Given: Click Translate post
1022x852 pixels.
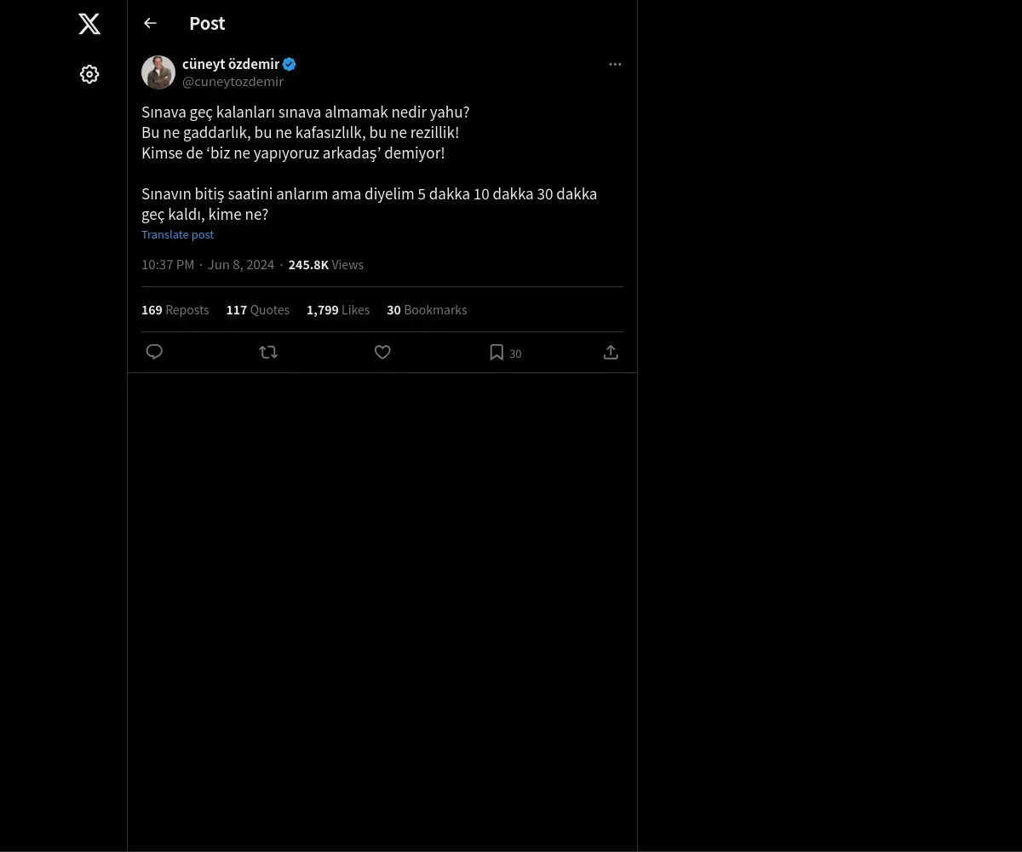Looking at the screenshot, I should (x=177, y=234).
